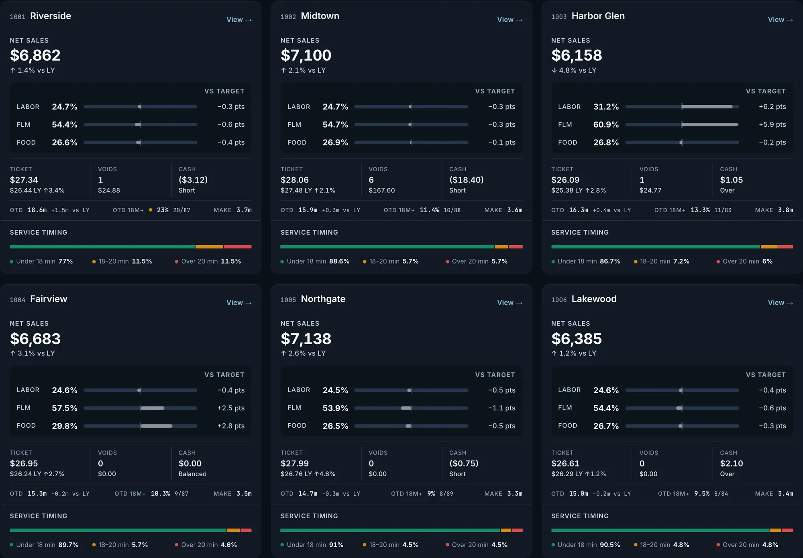Open the Northgate store View link
The height and width of the screenshot is (558, 803).
(x=510, y=302)
